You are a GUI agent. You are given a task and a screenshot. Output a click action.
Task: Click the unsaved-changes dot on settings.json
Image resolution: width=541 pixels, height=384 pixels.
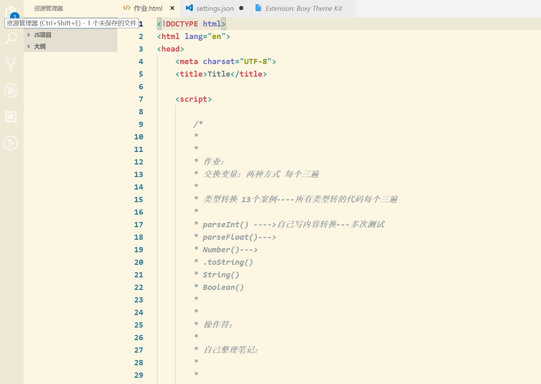(241, 8)
